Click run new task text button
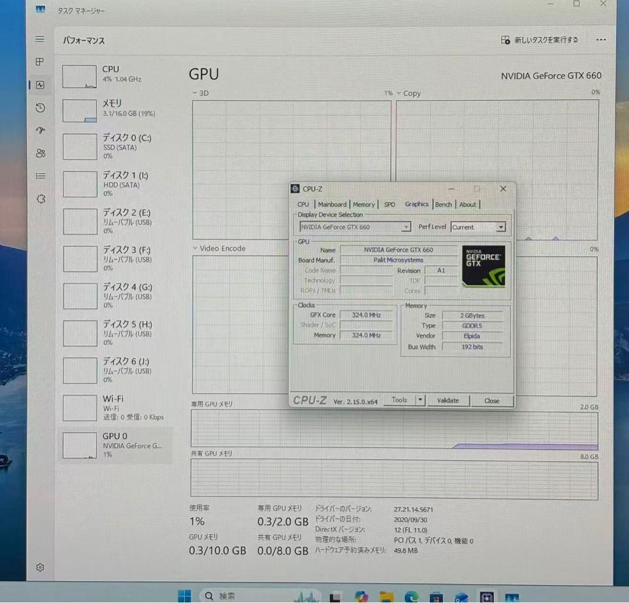 point(546,40)
